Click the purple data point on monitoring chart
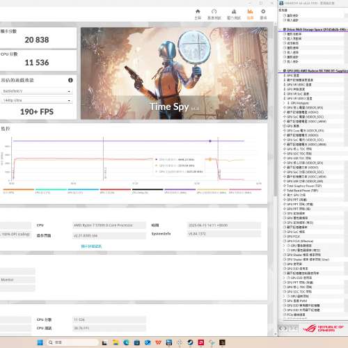The width and height of the screenshot is (348, 348). [x=210, y=141]
